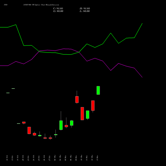Click the close value C: 91.05
Image resolution: width=166 pixels, height=166 pixels.
pyautogui.click(x=58, y=9)
